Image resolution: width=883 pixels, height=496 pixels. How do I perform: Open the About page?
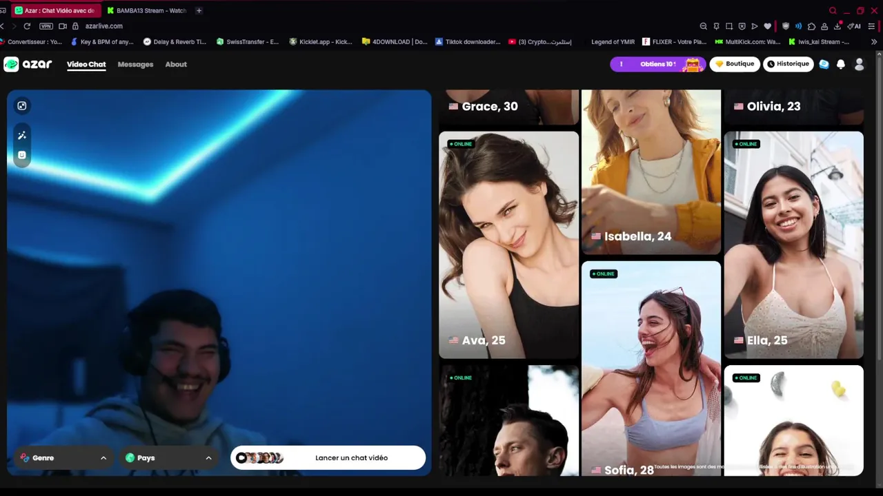coord(176,64)
